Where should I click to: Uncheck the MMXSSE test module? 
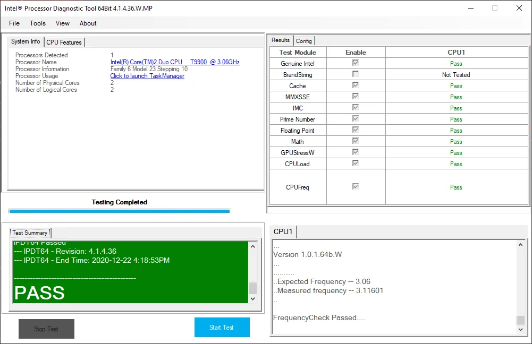[355, 96]
